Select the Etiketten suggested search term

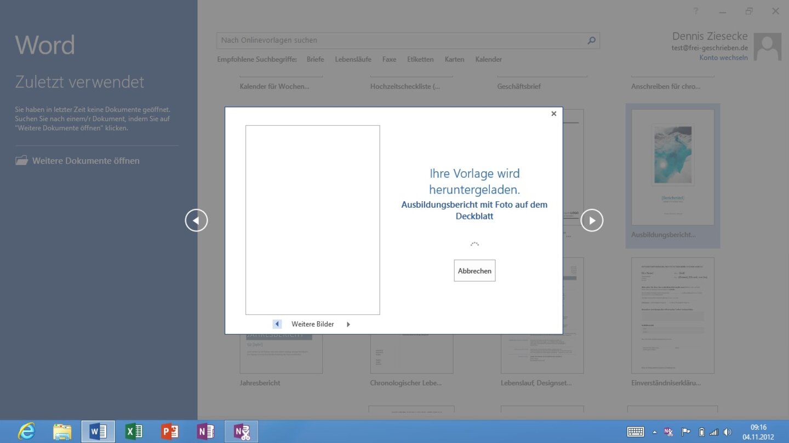tap(420, 59)
